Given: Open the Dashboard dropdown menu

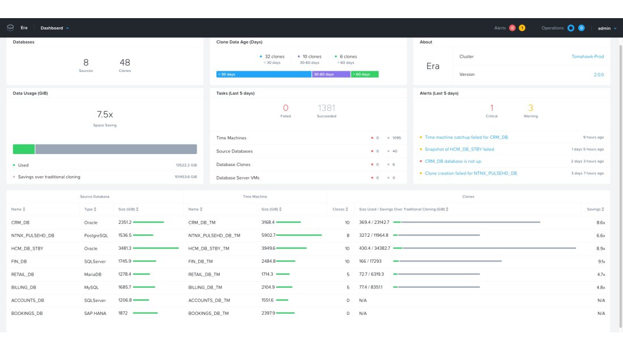Looking at the screenshot, I should click(x=54, y=28).
